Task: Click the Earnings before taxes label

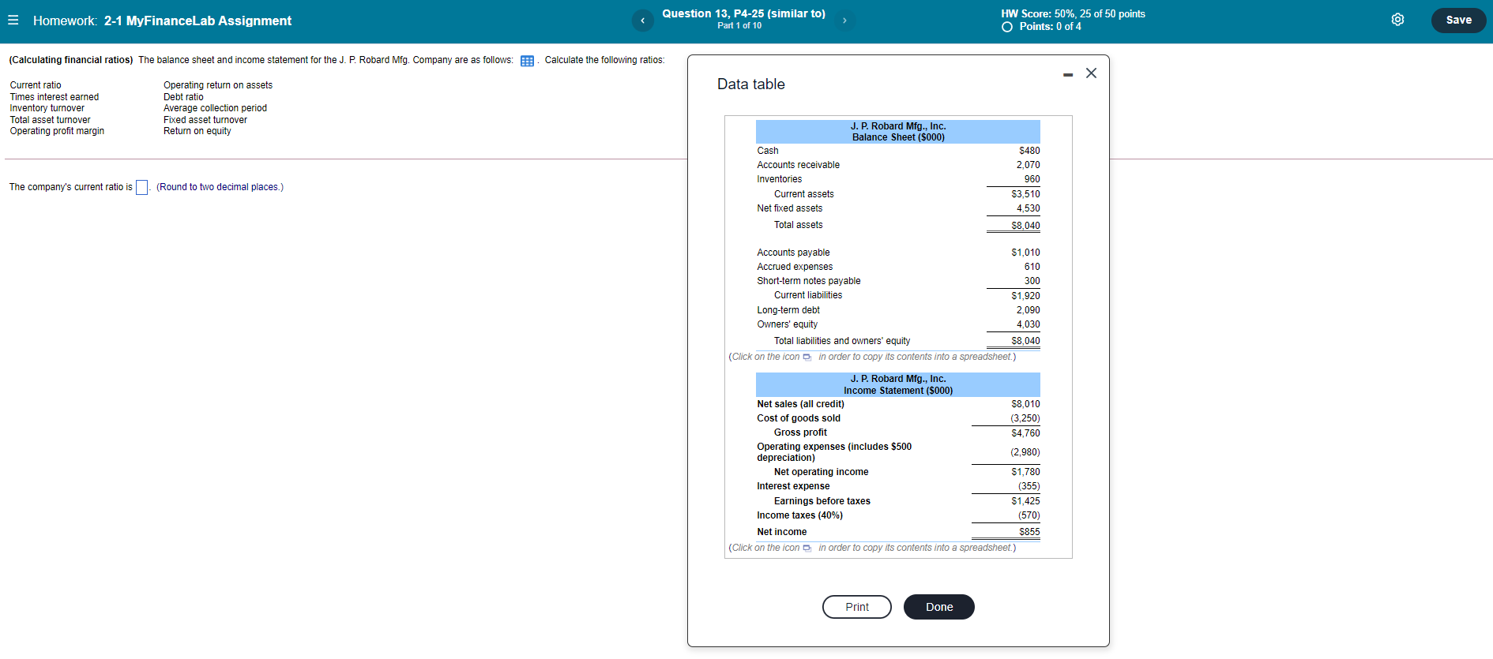Action: click(822, 501)
